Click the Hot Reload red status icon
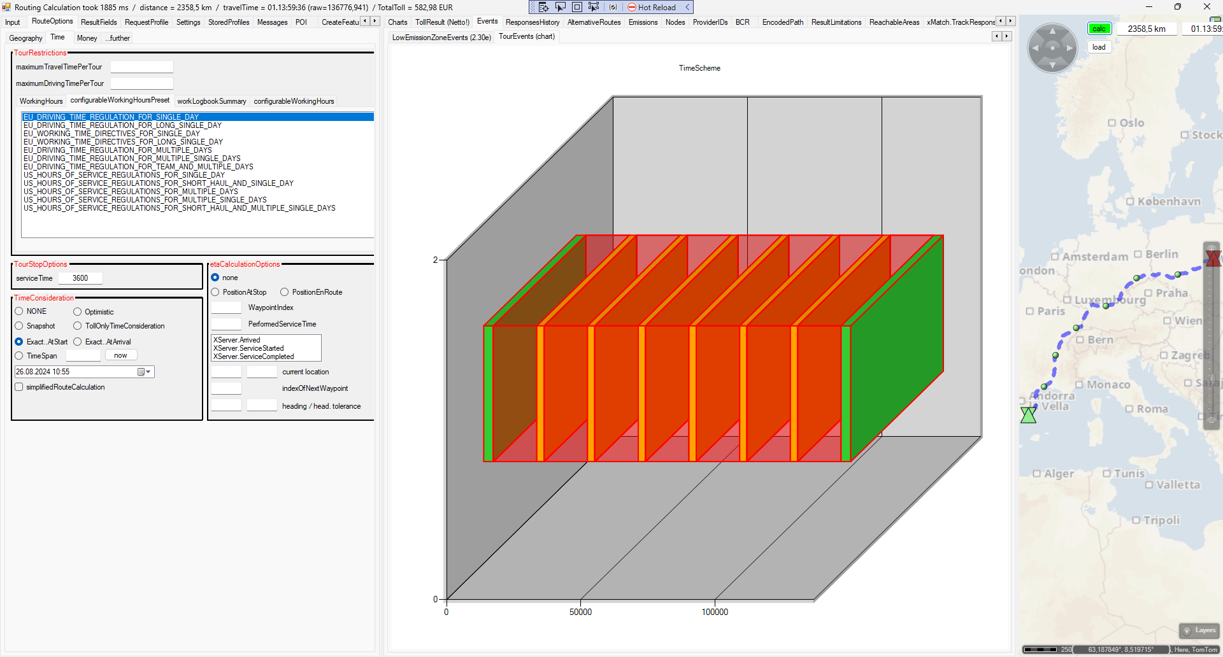 tap(632, 7)
